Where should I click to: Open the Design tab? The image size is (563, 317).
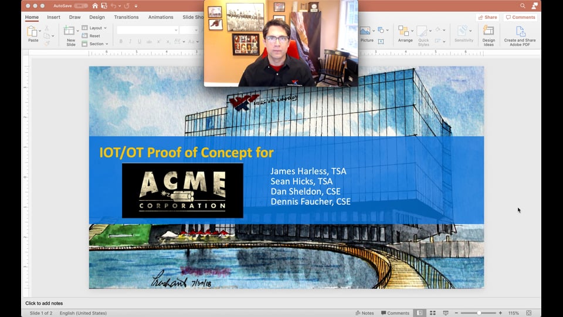97,17
